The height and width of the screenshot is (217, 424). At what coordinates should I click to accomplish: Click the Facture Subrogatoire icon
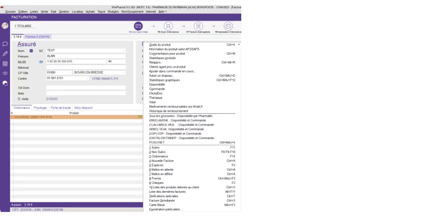click(x=198, y=26)
